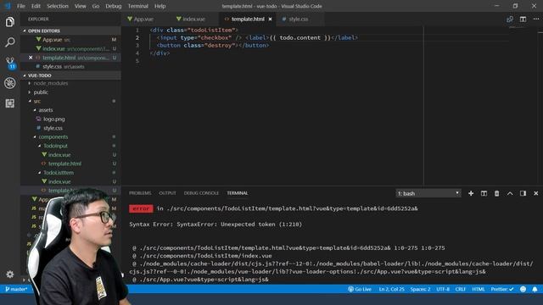Screen dimensions: 543x305
Task: Switch to the Output panel tab
Action: pos(167,193)
